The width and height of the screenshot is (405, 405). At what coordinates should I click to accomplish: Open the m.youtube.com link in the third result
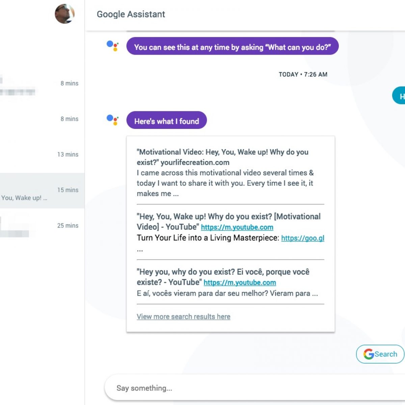tap(240, 283)
